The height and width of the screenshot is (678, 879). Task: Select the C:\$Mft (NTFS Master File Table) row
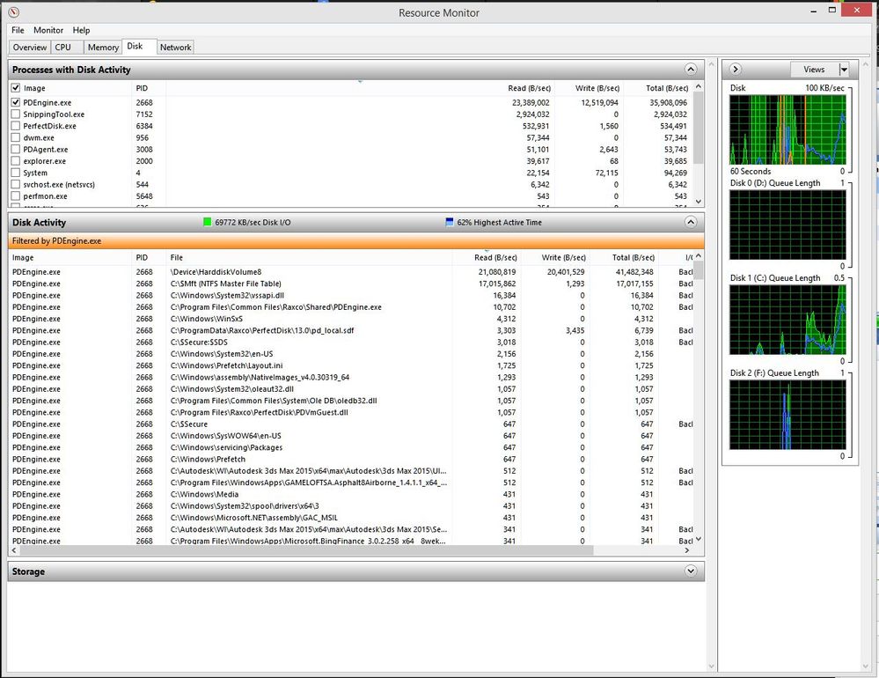pyautogui.click(x=352, y=284)
